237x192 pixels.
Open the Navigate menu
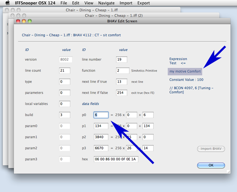click(106, 3)
